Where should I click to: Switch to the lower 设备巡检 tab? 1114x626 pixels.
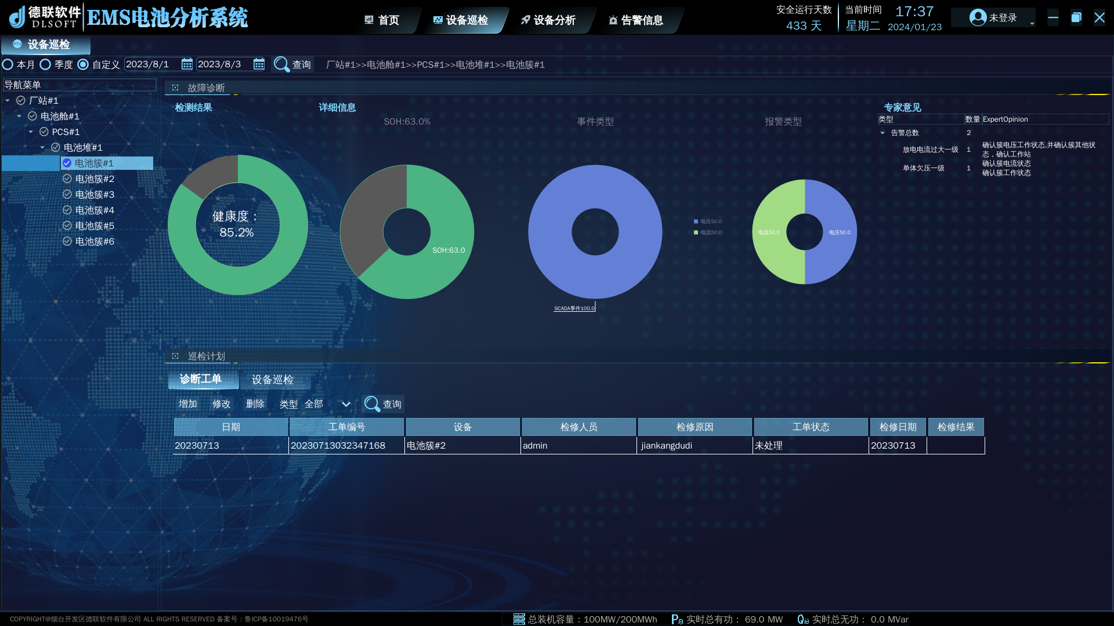[272, 380]
